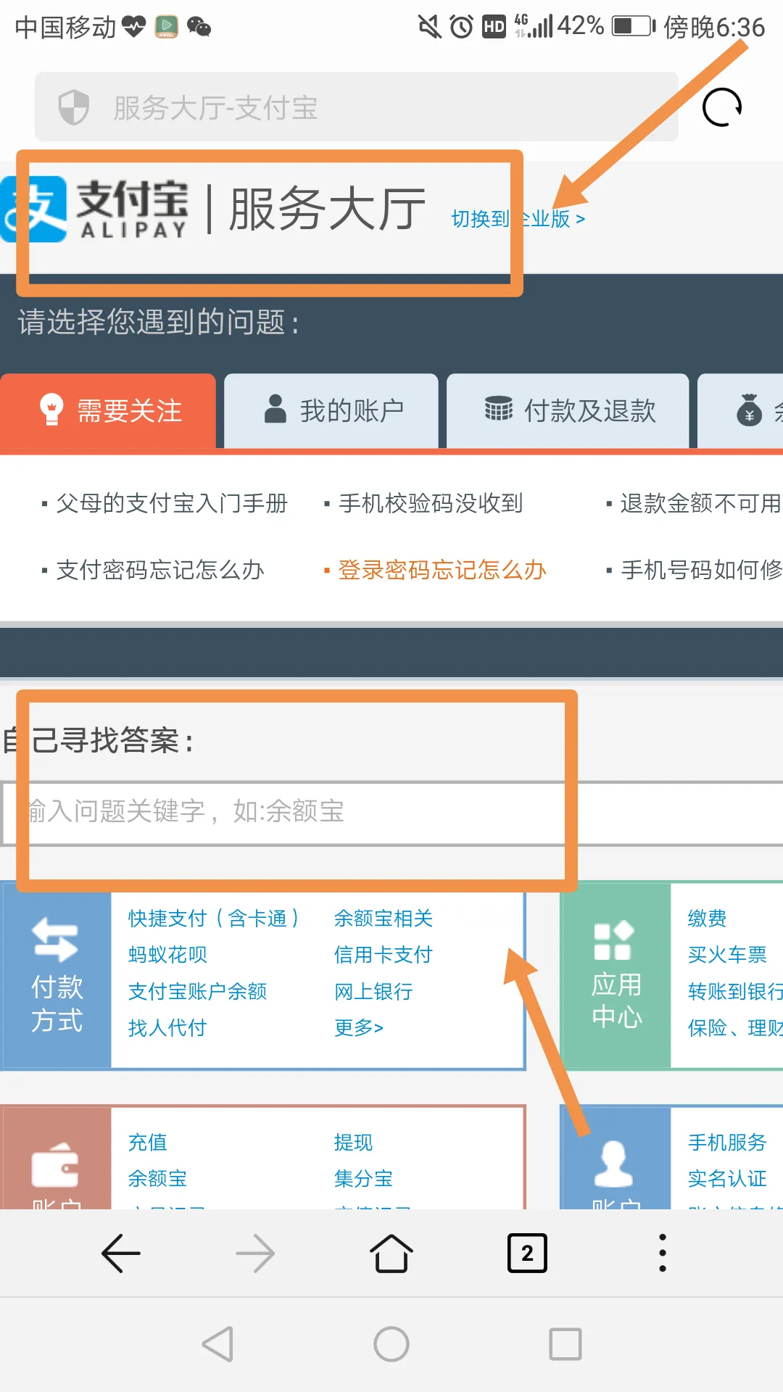Open 余额宝相关 topic
This screenshot has width=783, height=1392.
pos(384,919)
